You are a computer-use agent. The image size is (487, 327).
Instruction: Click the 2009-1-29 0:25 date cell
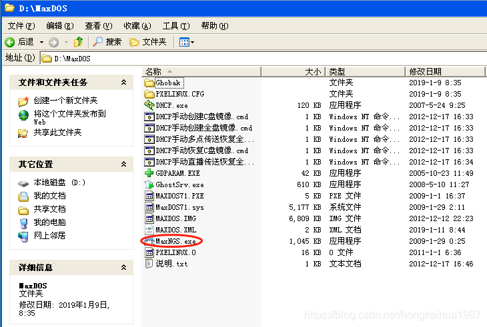(438, 241)
